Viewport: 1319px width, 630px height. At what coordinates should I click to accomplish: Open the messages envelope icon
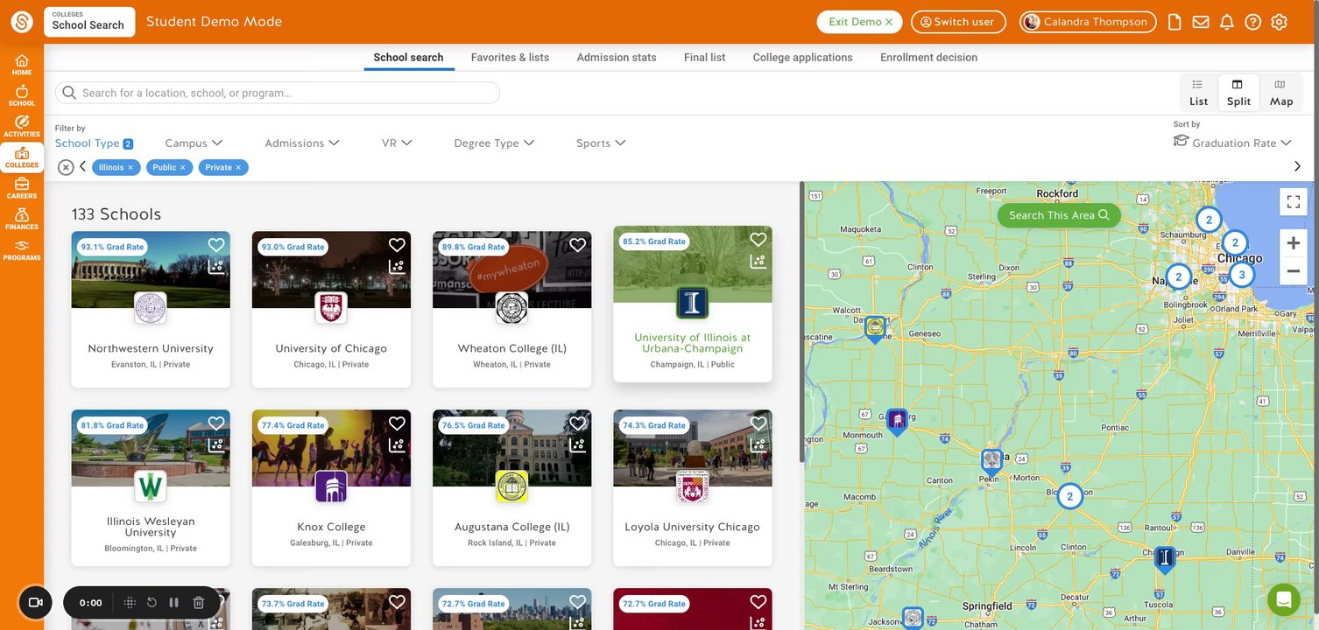(1201, 22)
